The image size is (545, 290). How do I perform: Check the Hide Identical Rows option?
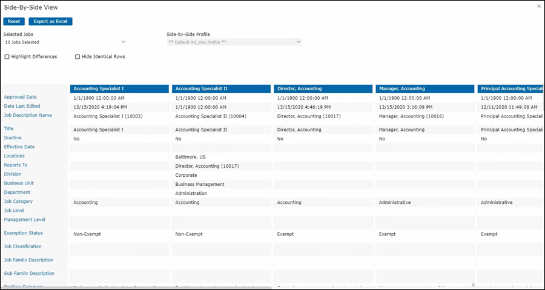(78, 57)
